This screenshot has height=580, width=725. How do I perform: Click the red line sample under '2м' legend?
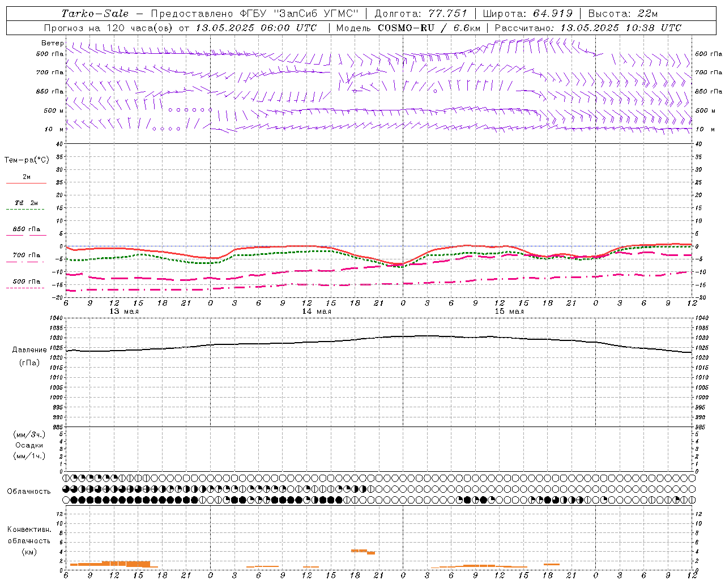coord(26,184)
